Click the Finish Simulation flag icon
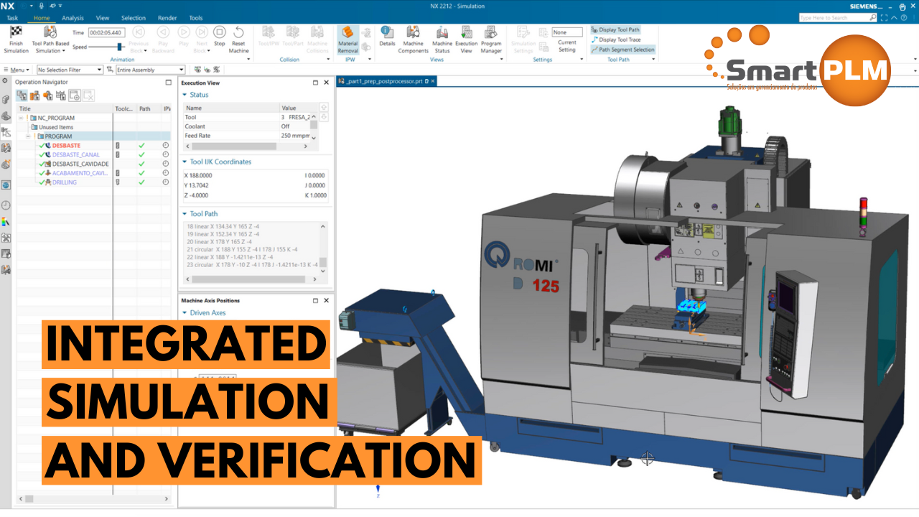Viewport: 919px width, 517px height. coord(16,33)
